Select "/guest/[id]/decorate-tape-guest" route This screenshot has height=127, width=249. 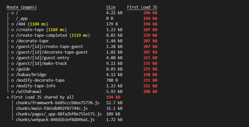click(52, 52)
